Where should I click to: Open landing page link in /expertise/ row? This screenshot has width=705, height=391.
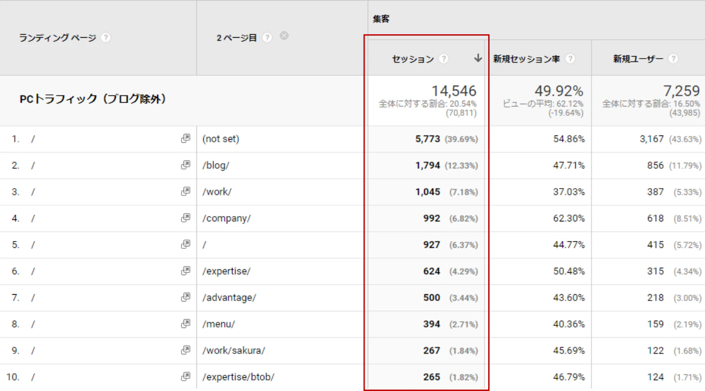pyautogui.click(x=186, y=271)
